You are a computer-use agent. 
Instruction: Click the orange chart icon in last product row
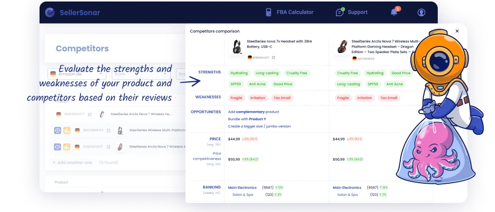(x=67, y=147)
